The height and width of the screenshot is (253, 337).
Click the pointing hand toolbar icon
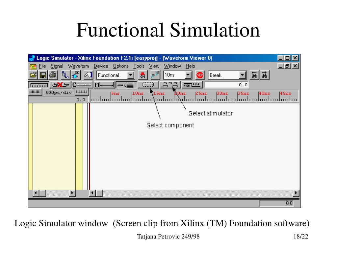[x=88, y=75]
